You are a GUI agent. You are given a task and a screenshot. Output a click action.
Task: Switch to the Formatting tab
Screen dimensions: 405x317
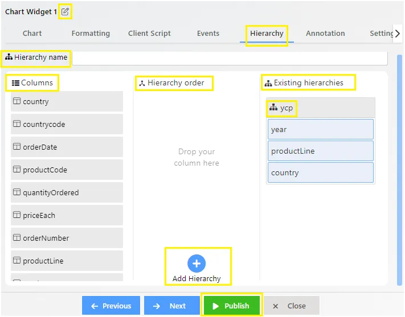[x=91, y=34]
